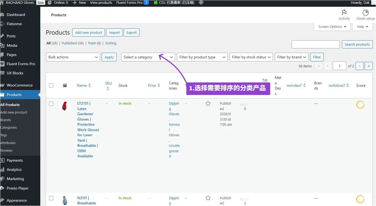Click the Add new product button
This screenshot has width=376, height=206.
tap(88, 32)
